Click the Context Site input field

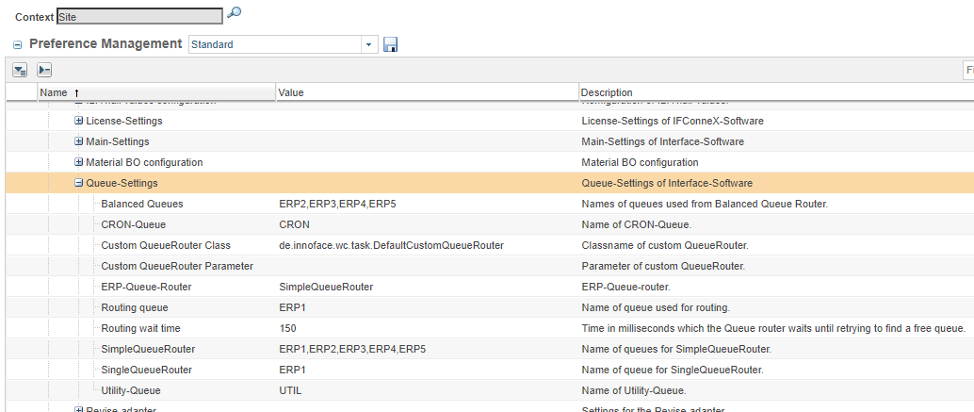point(139,16)
